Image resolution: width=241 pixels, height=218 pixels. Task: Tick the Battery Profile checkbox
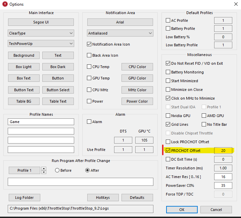168,29
